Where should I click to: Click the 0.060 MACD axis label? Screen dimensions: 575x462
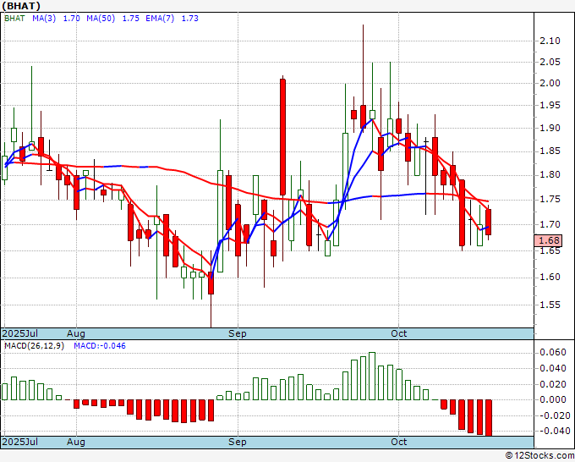[553, 353]
